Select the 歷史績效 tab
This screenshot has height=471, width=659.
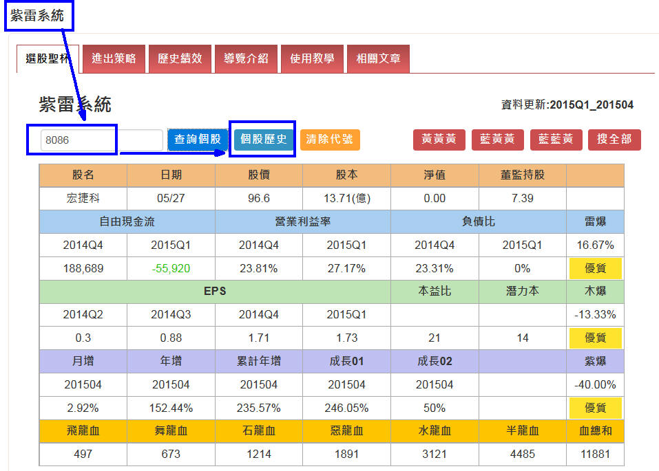(x=180, y=59)
